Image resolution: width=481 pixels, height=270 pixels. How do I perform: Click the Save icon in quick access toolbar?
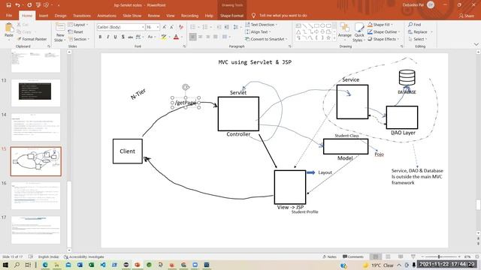[x=8, y=5]
